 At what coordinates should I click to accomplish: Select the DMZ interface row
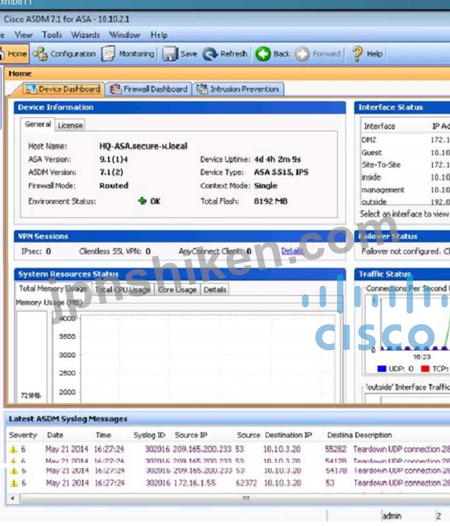[405, 140]
